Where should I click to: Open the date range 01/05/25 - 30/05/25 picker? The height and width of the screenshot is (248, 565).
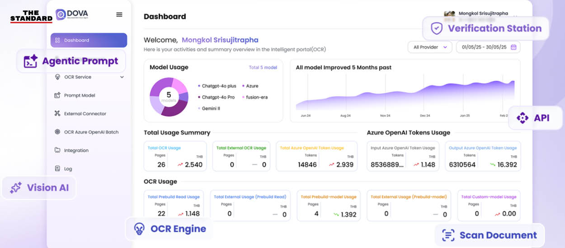[x=484, y=47]
